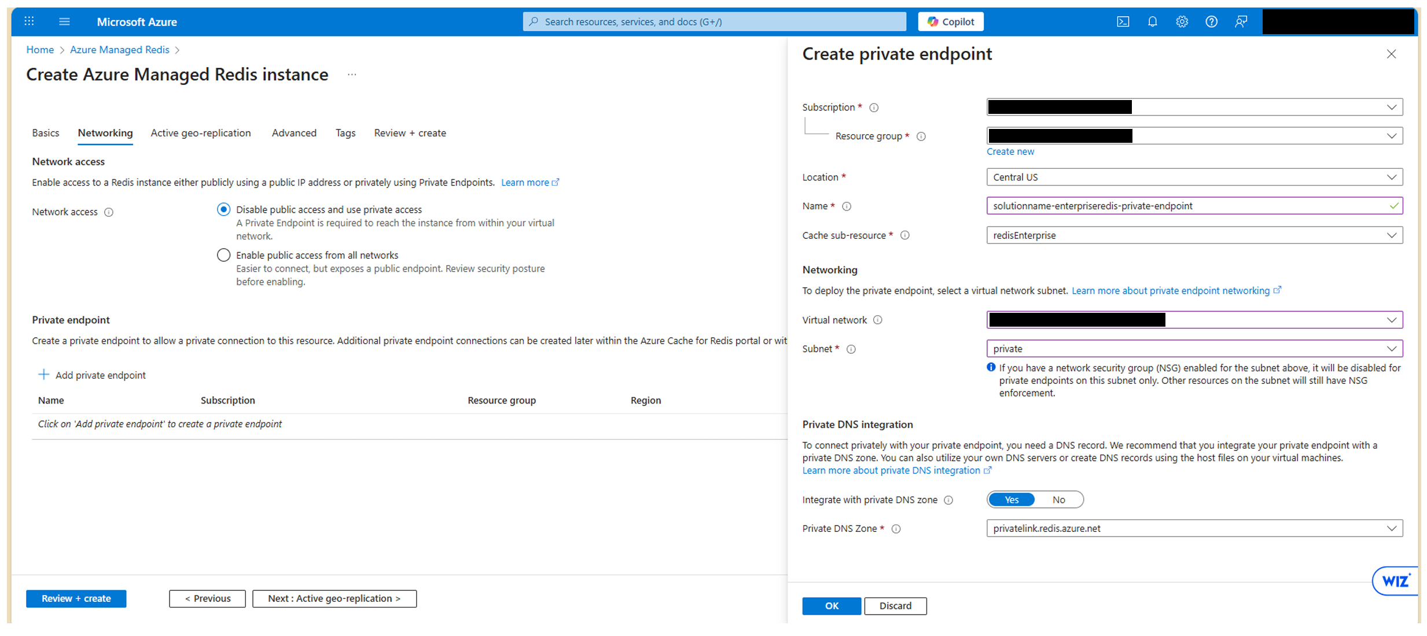Open the Cache sub-resource redisEnterprise dropdown
Viewport: 1427px width, 636px height.
pyautogui.click(x=1194, y=235)
